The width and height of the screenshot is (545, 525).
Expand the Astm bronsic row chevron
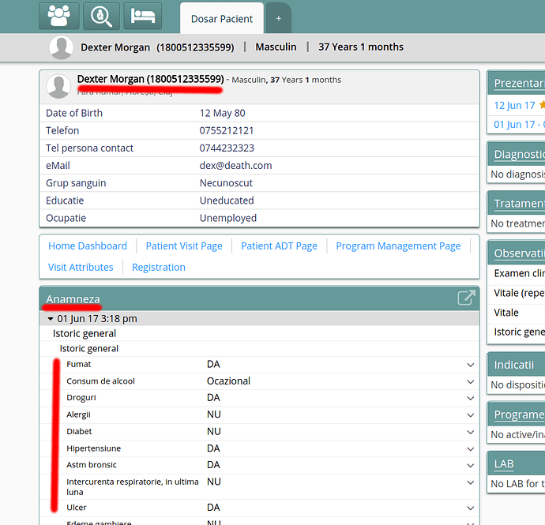tap(470, 466)
